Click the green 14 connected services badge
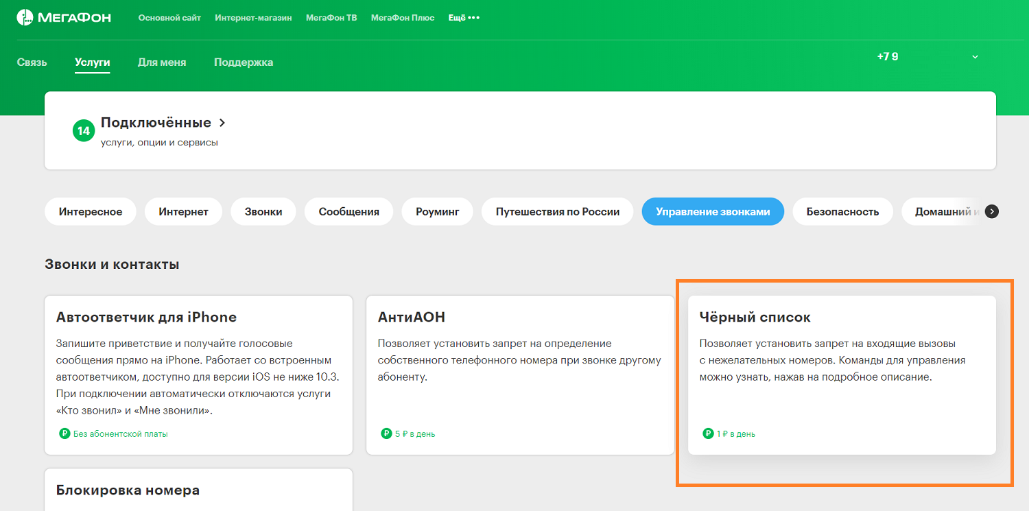 tap(83, 130)
